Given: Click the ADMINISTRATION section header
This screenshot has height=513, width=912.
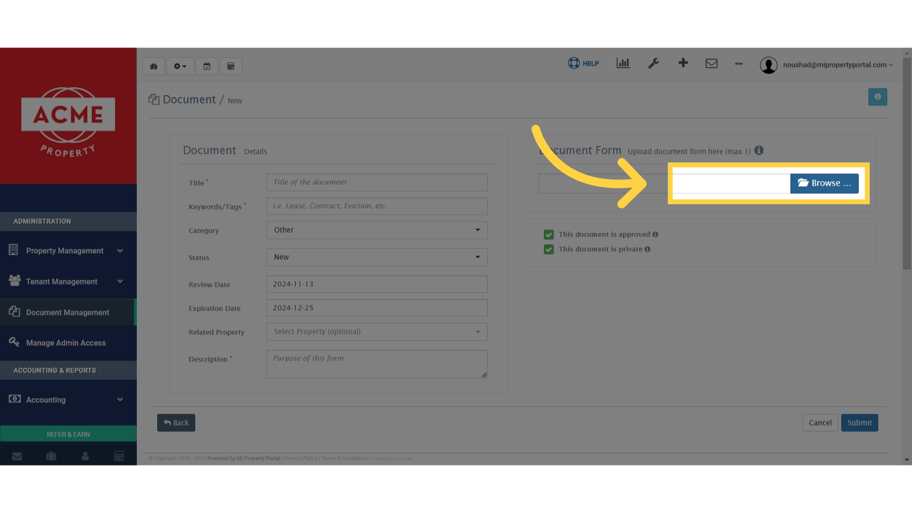Looking at the screenshot, I should pyautogui.click(x=68, y=222).
